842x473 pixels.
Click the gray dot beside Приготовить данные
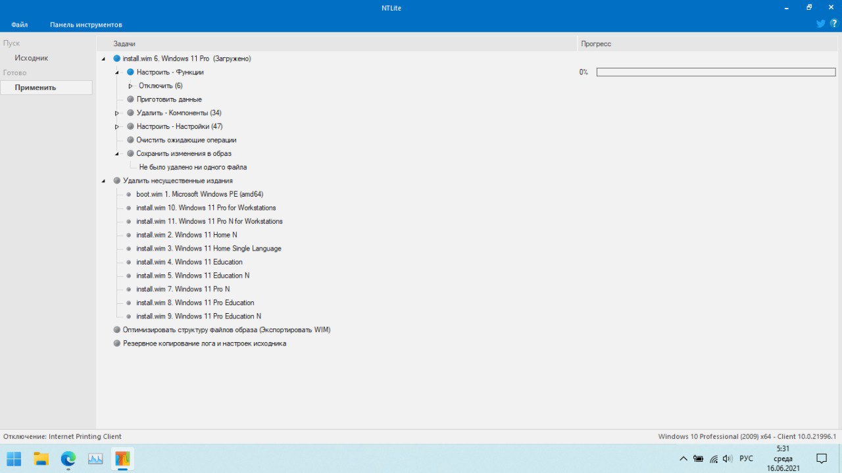tap(130, 99)
